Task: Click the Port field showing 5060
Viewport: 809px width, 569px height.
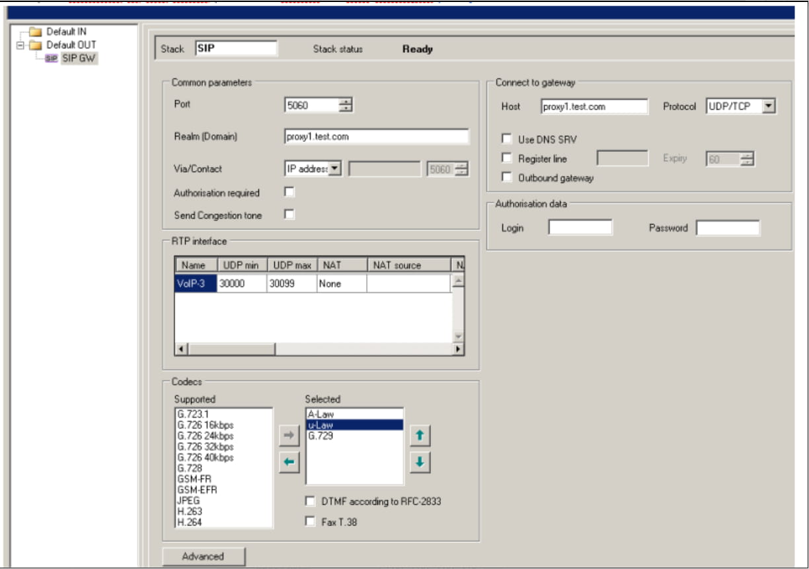Action: click(x=312, y=105)
